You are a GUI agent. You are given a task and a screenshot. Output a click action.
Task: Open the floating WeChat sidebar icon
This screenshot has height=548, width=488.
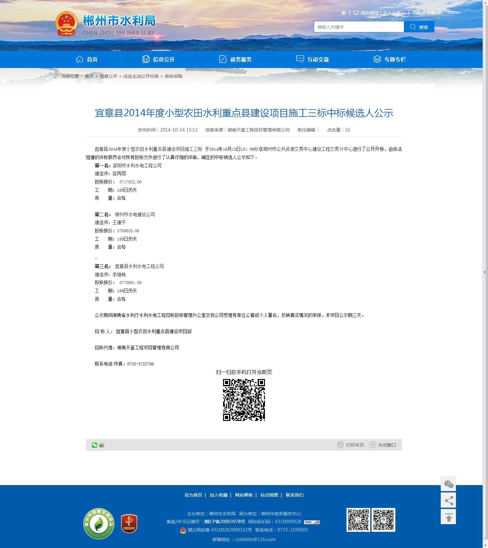coord(448,484)
